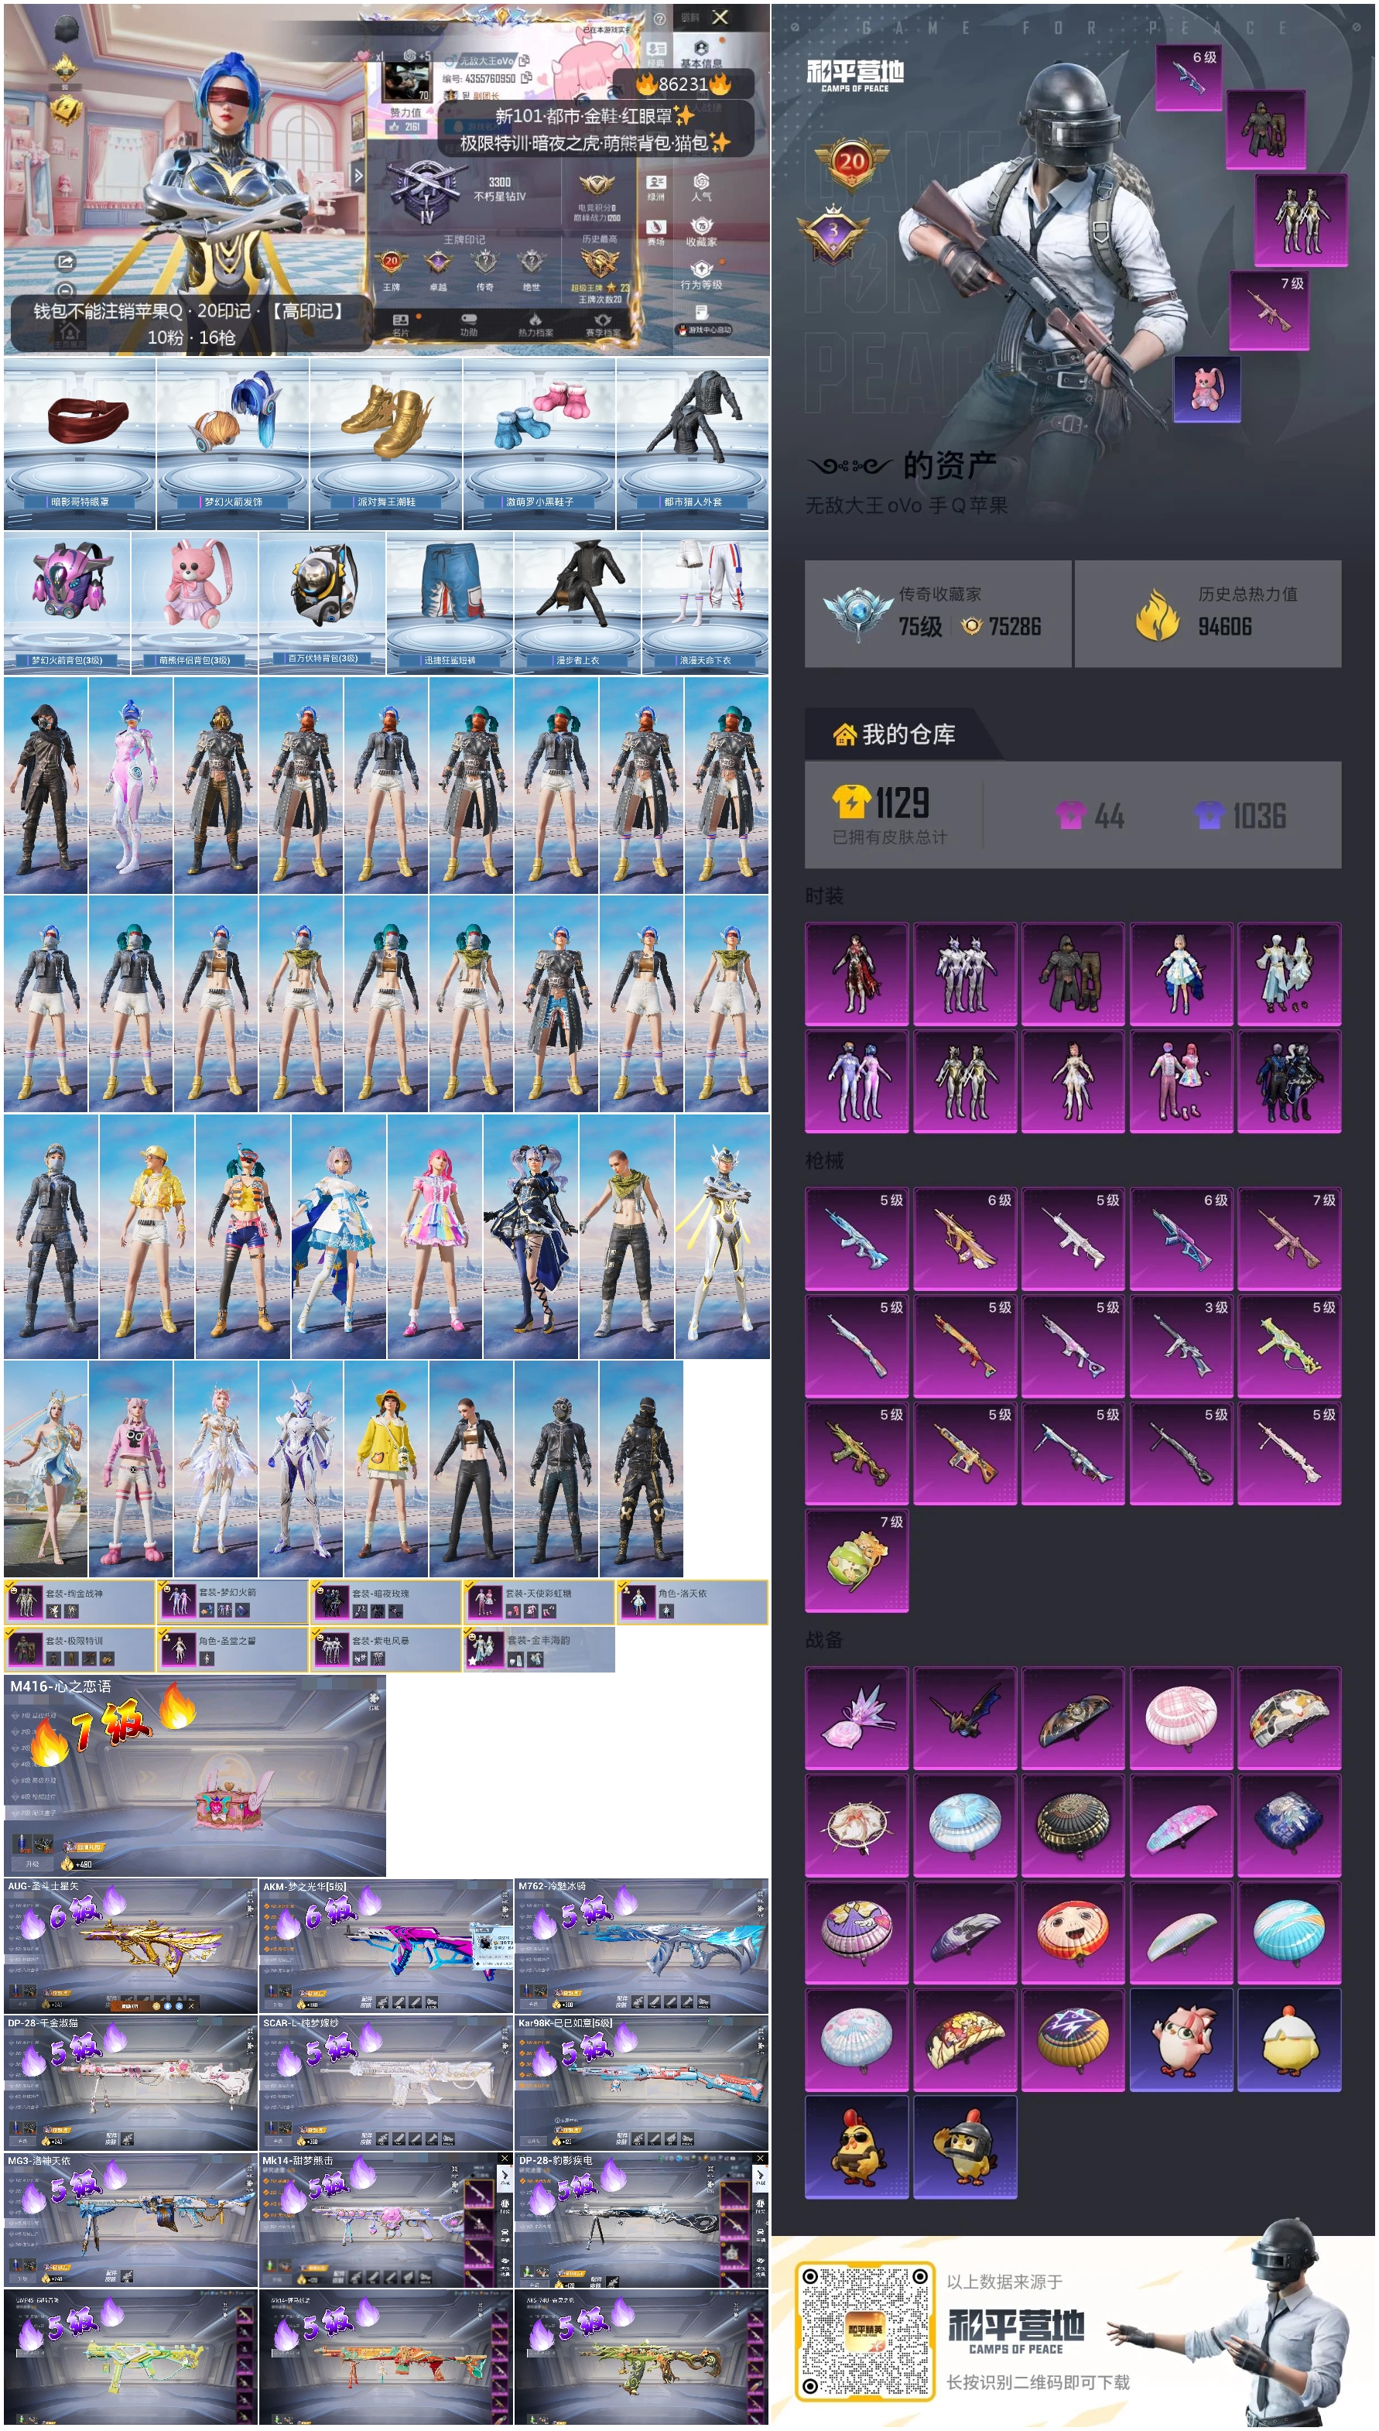Expand the arrow on the profile card edge
Image resolution: width=1379 pixels, height=2431 pixels.
point(358,175)
